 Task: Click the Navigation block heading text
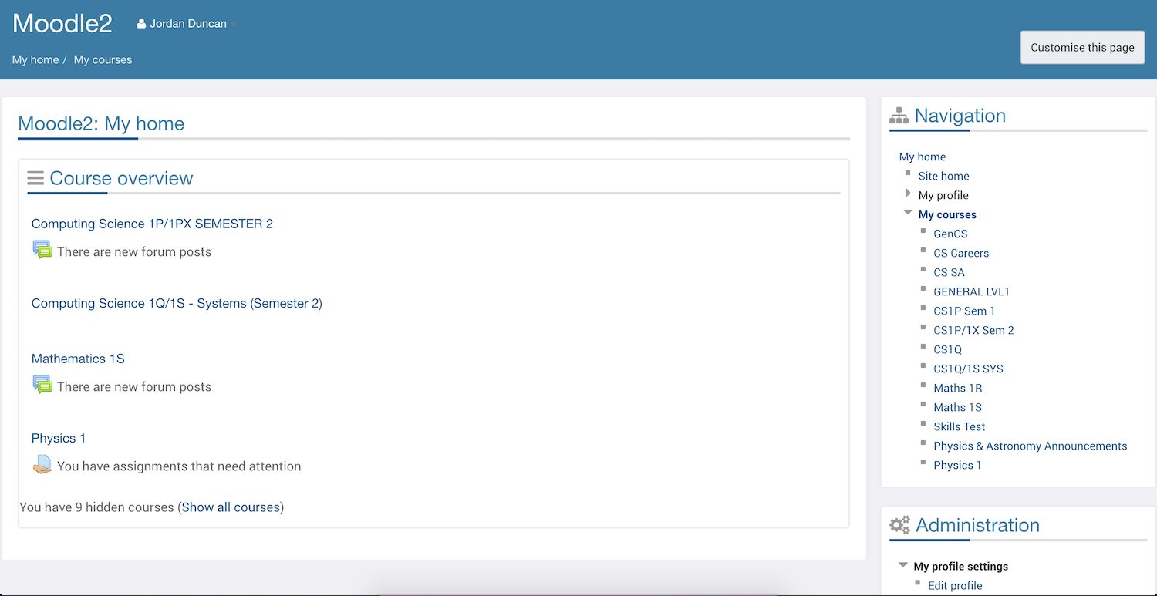point(960,116)
